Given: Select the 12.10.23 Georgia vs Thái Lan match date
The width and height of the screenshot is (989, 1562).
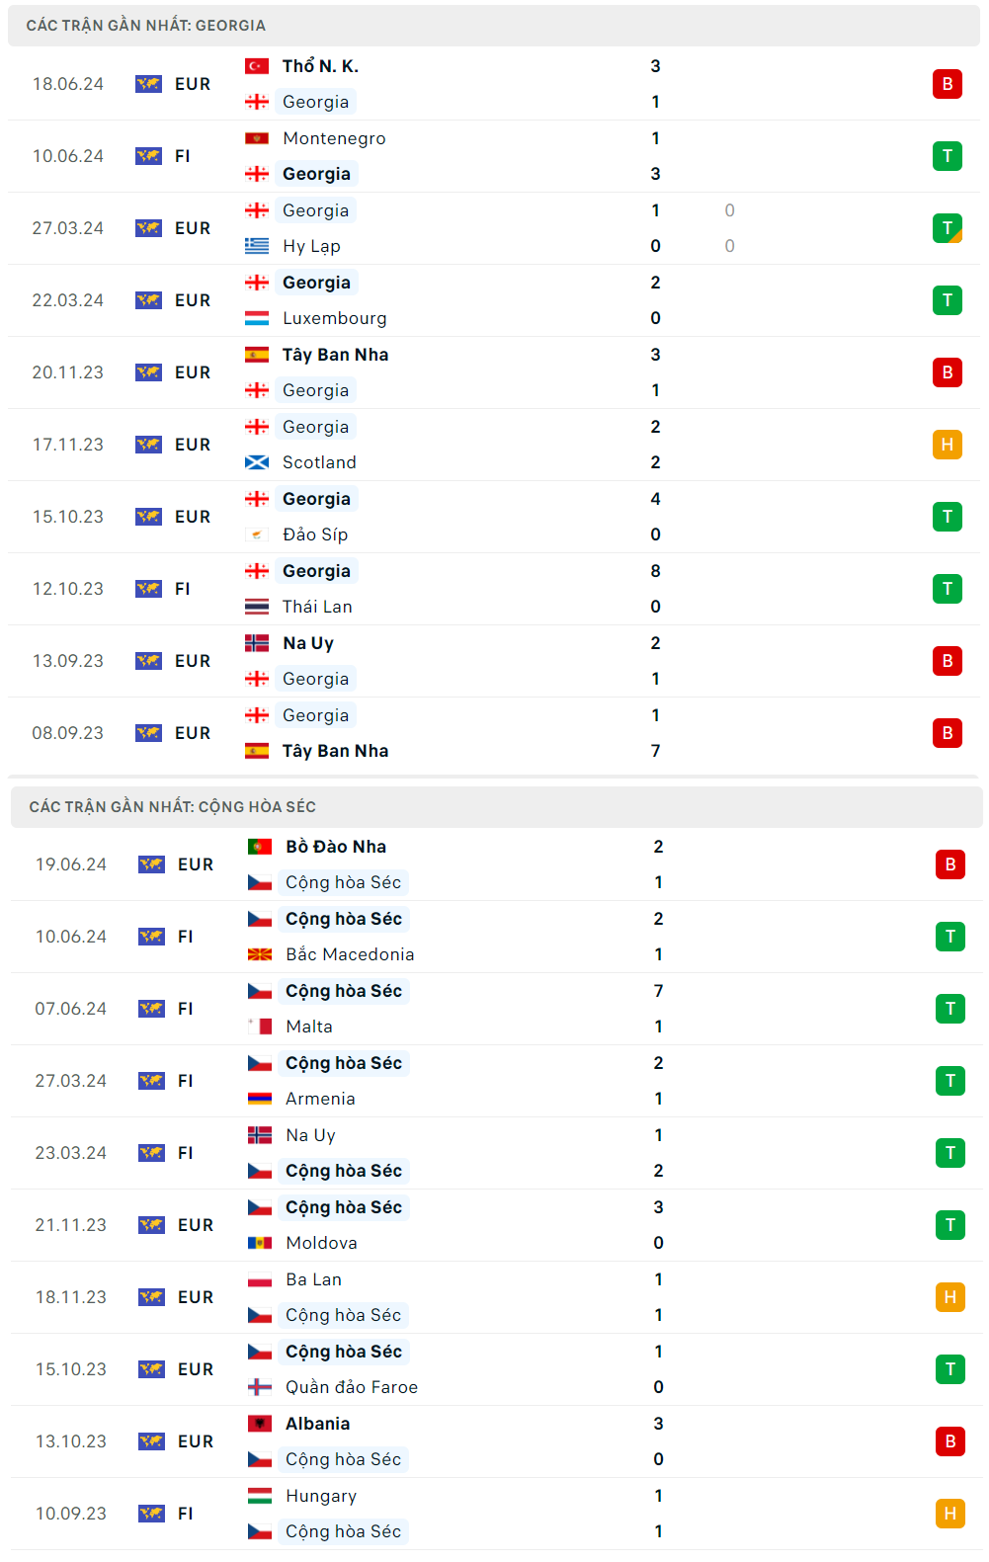Looking at the screenshot, I should [x=68, y=589].
